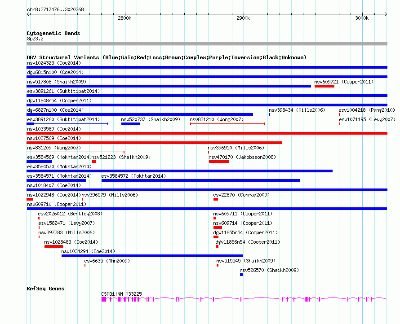The image size is (400, 324).
Task: Click the nsv609714 (Cooper2011) label
Action: 243,223
